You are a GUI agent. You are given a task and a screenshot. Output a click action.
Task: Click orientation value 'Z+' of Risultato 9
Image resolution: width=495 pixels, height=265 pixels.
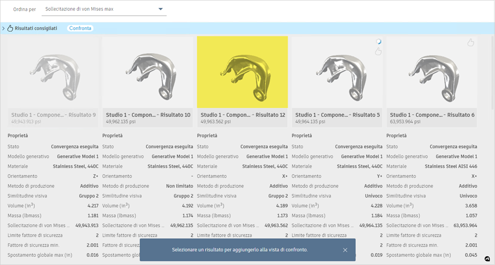click(96, 176)
